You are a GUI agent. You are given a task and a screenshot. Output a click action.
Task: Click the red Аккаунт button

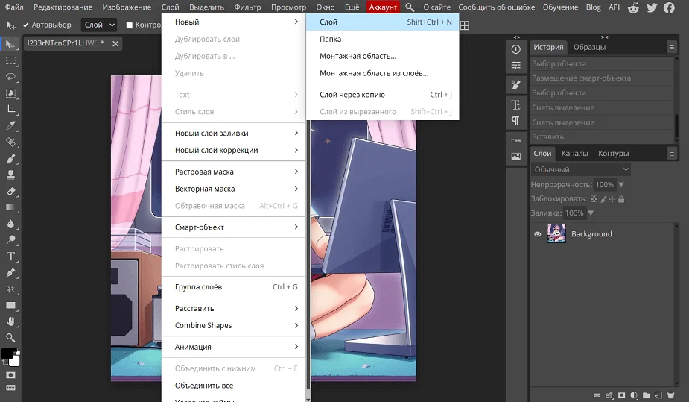pos(384,7)
